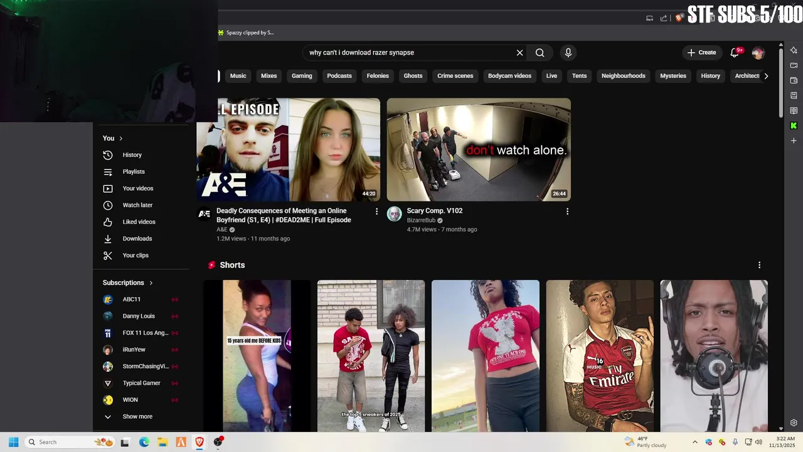Open the YouTube notifications bell
The image size is (803, 452).
[x=735, y=53]
